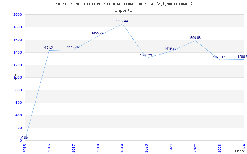Click the x-axis year 2022
The width and height of the screenshot is (247, 154).
(195, 148)
